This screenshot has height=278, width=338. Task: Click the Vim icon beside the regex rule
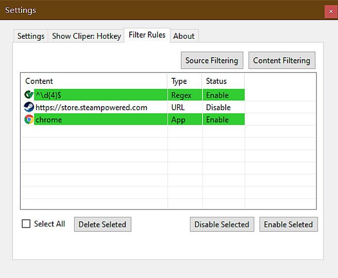click(29, 95)
